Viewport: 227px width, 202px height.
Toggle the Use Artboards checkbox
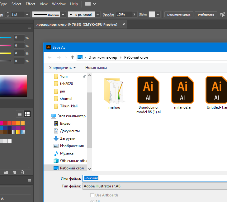pos(92,195)
